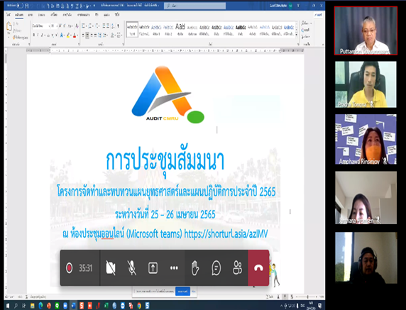The image size is (406, 310).
Task: Open Excel from the taskbar
Action: pyautogui.click(x=106, y=306)
